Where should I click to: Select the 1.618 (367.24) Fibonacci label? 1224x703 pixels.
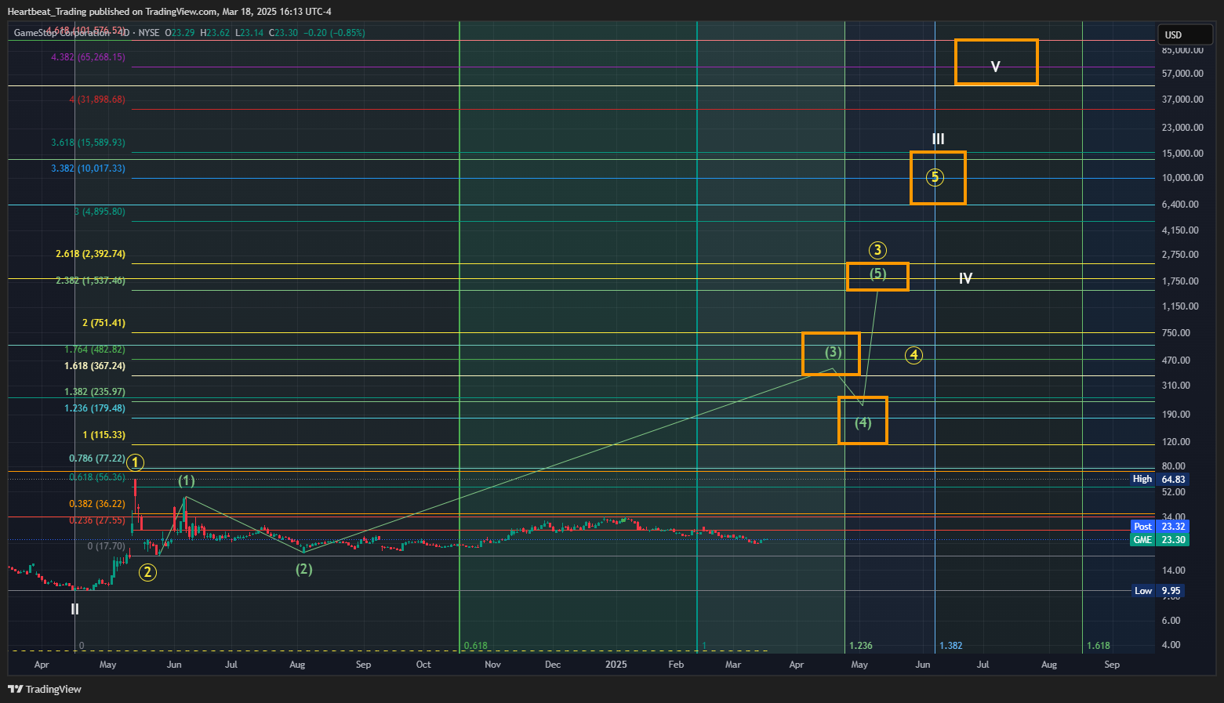[x=94, y=366]
